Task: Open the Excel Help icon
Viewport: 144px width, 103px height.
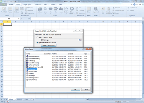Action: point(134,4)
